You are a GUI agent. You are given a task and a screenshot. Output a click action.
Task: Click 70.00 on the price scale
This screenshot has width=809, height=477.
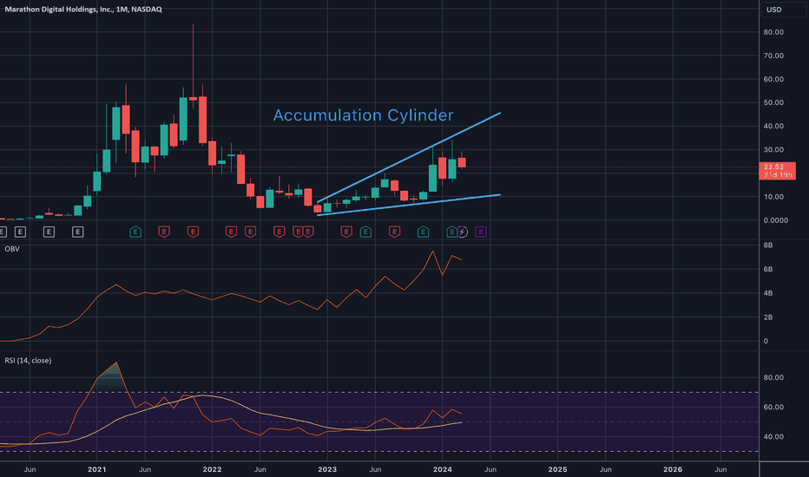coord(773,56)
